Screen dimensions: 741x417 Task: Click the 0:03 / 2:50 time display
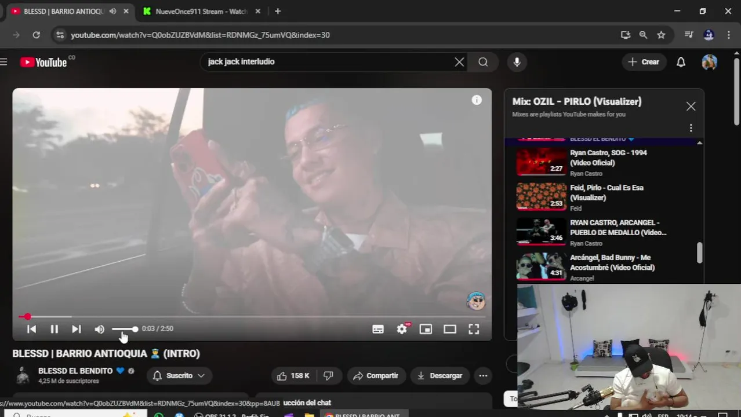158,329
